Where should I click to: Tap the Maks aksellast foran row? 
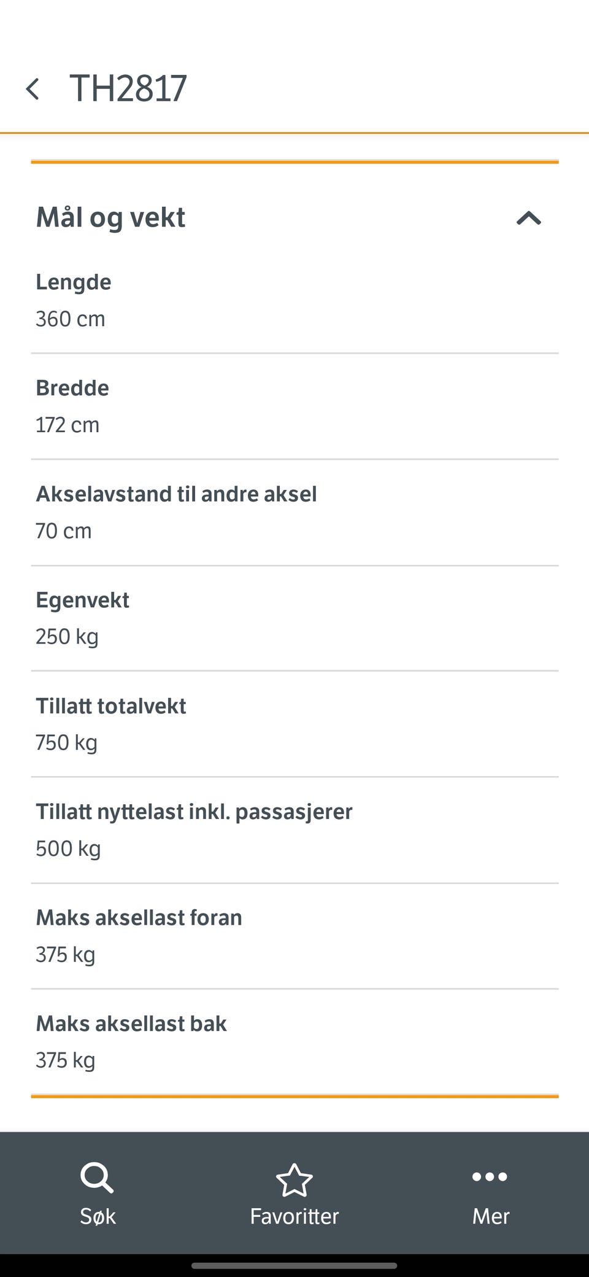(294, 936)
